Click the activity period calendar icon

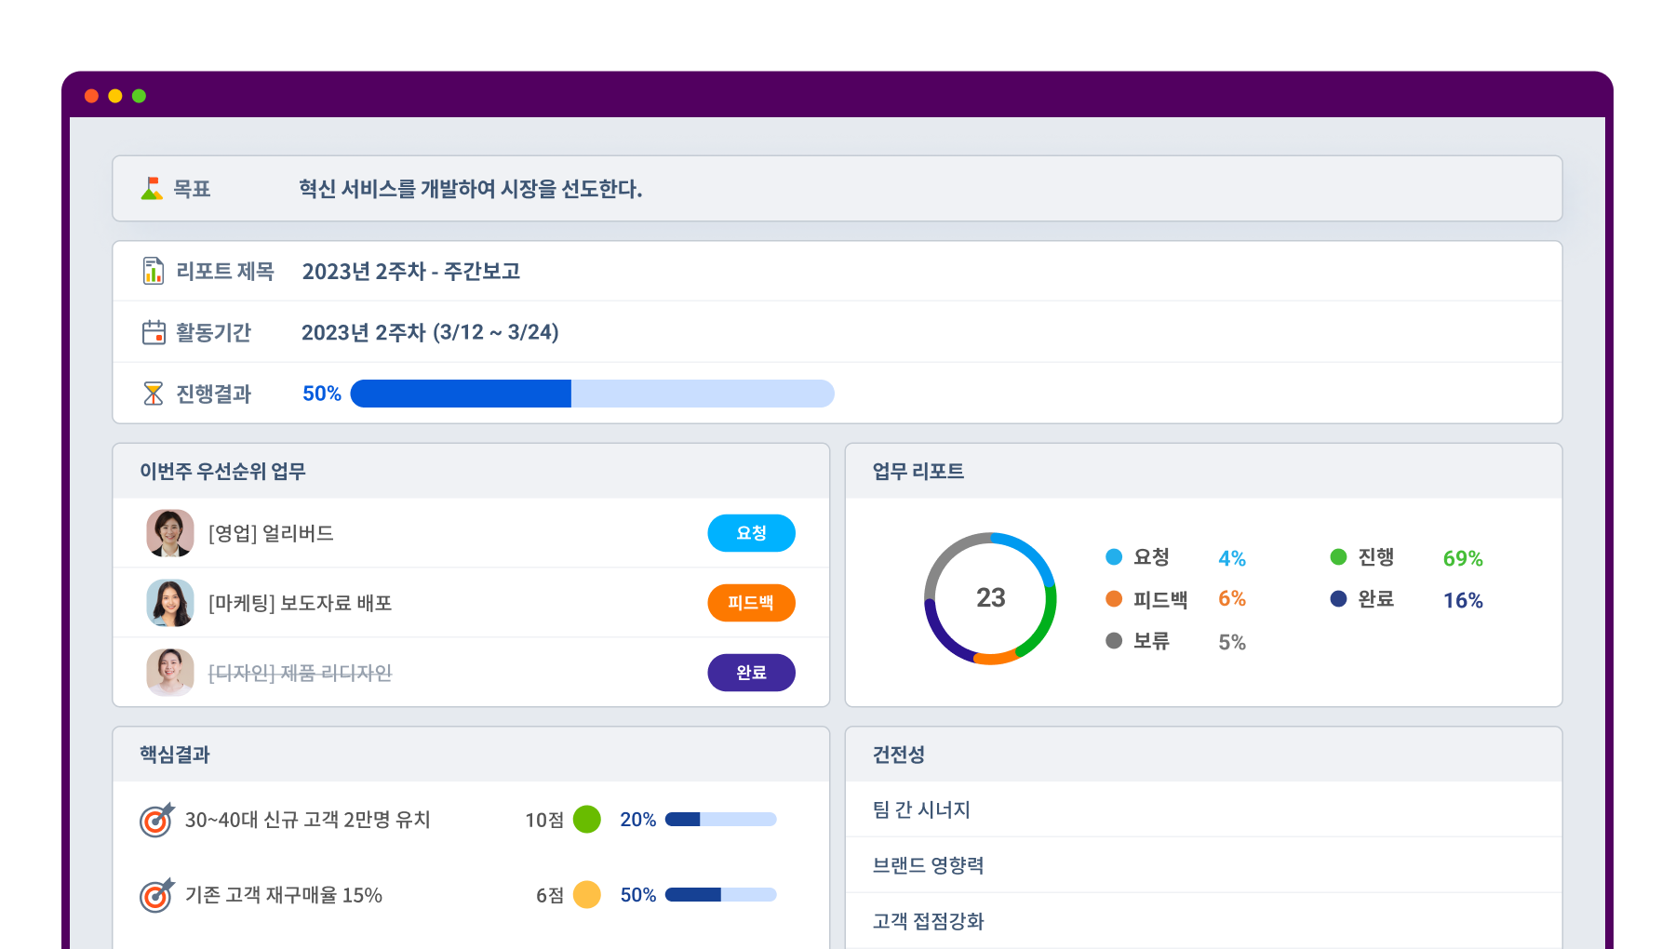coord(154,332)
